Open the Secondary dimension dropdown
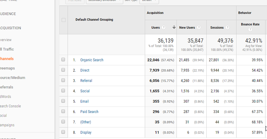The image size is (267, 139). pos(105,1)
